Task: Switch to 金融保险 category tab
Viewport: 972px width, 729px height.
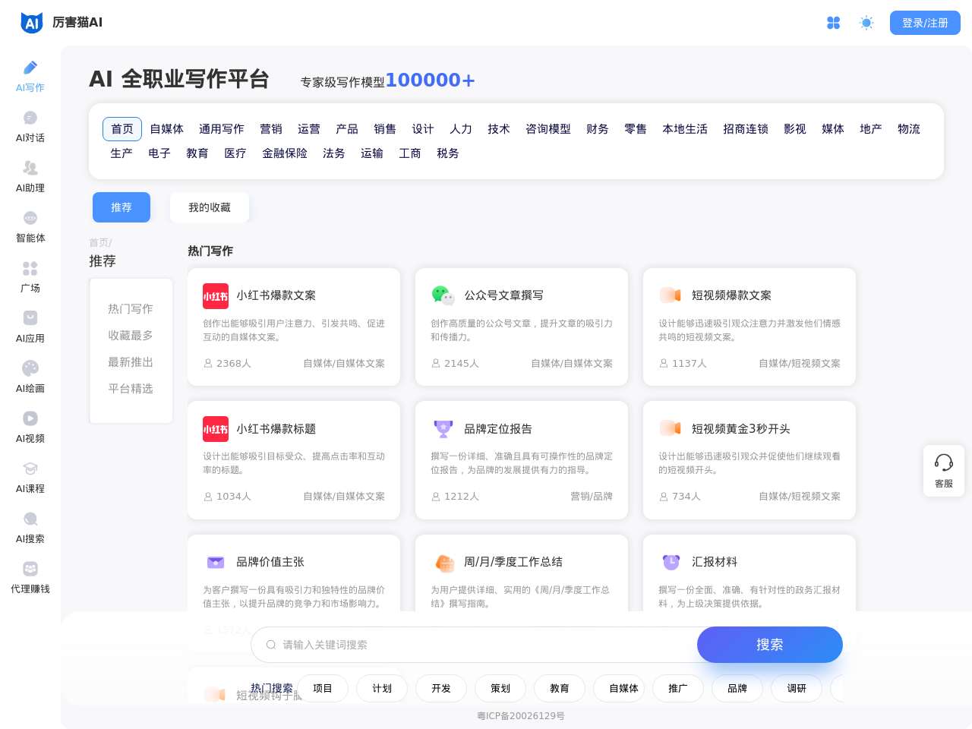Action: 285,153
